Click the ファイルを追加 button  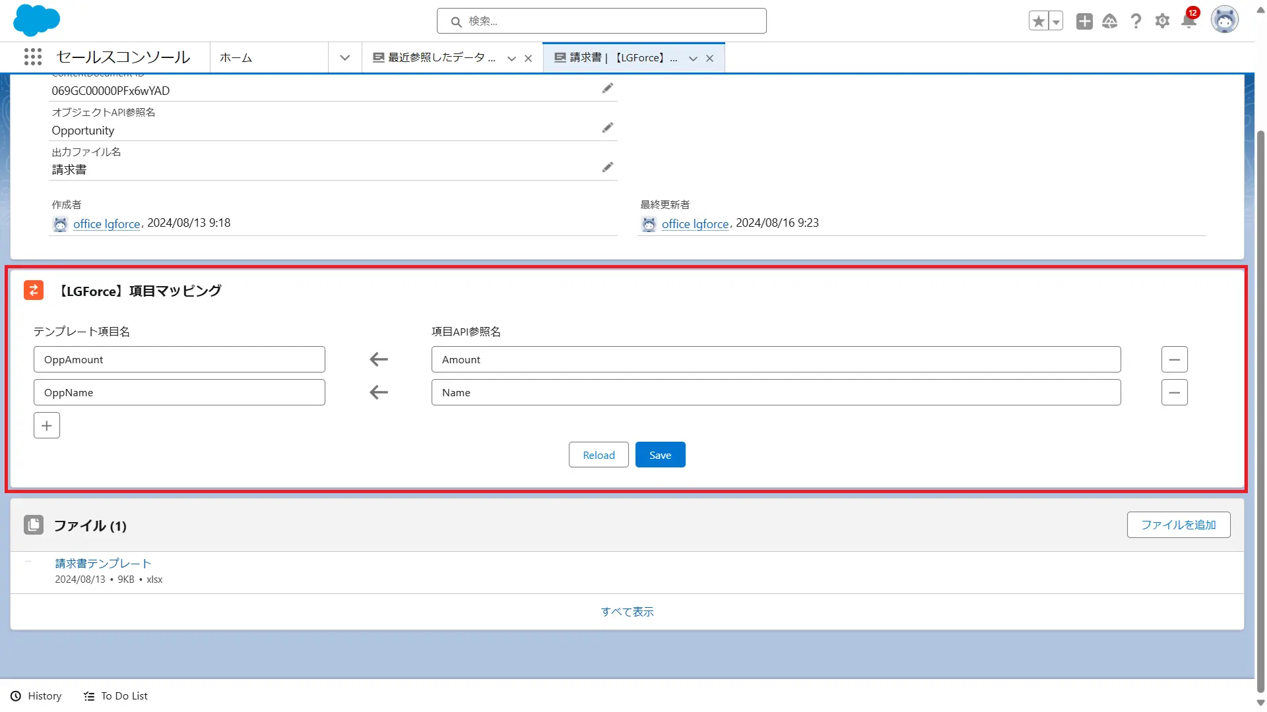(1178, 525)
